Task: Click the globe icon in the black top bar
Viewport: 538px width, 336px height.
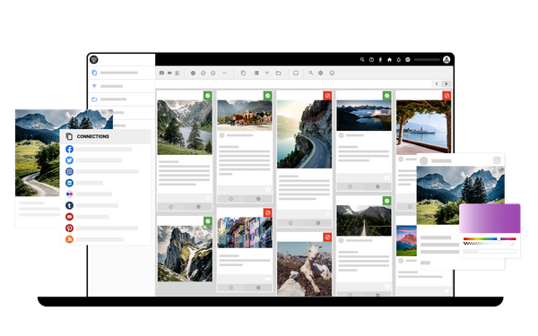Action: 408,60
